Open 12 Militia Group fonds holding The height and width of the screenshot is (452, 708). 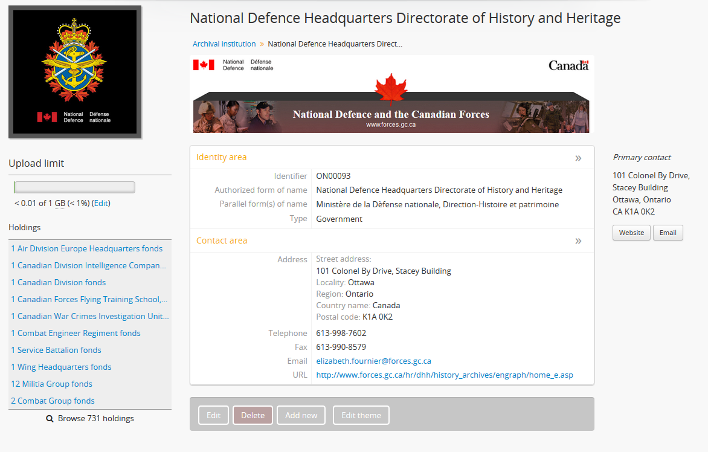tap(51, 384)
